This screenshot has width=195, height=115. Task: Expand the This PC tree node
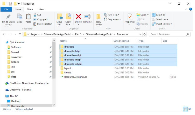tap(3, 96)
